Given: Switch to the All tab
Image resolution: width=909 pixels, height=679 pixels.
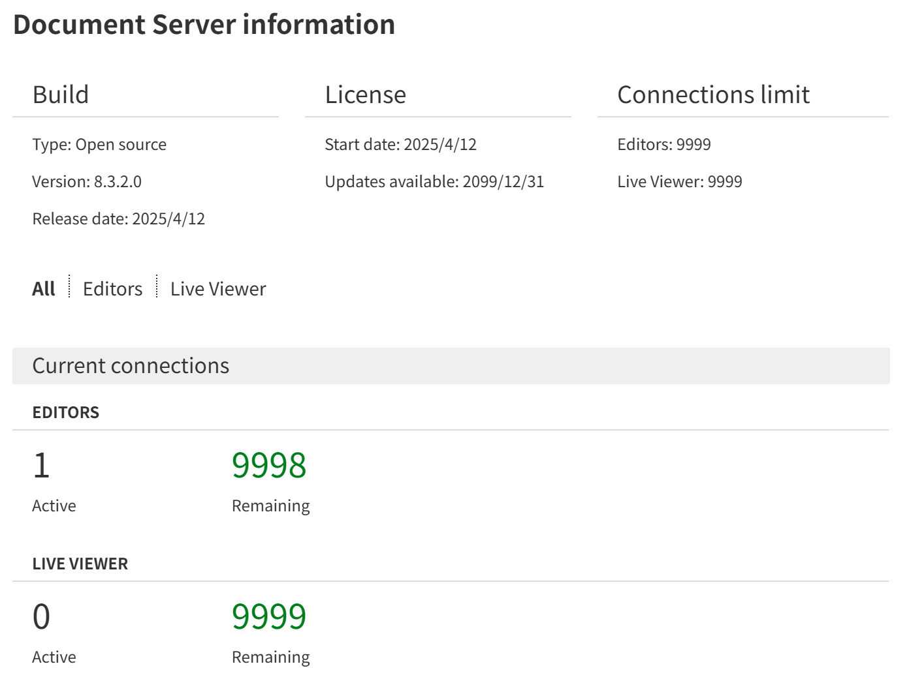Looking at the screenshot, I should (44, 288).
